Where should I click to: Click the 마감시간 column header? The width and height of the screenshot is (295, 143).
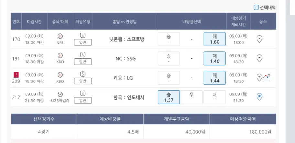point(34,21)
